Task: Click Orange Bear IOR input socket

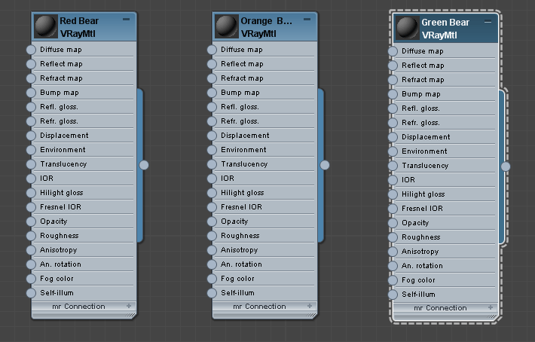Action: click(212, 179)
